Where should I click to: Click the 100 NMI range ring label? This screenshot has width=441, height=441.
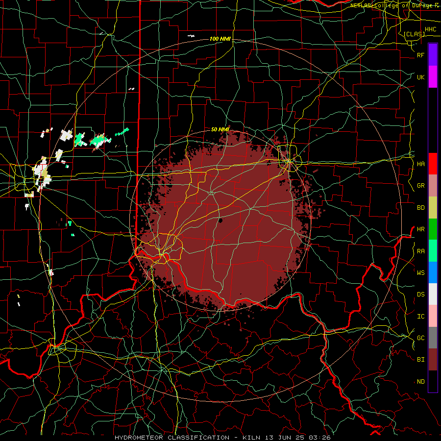[220, 39]
